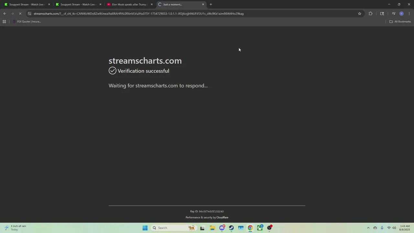
Task: Bookmark this page with the star icon
Action: 359,14
